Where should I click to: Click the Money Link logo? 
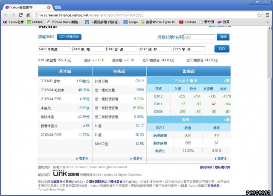(66, 173)
